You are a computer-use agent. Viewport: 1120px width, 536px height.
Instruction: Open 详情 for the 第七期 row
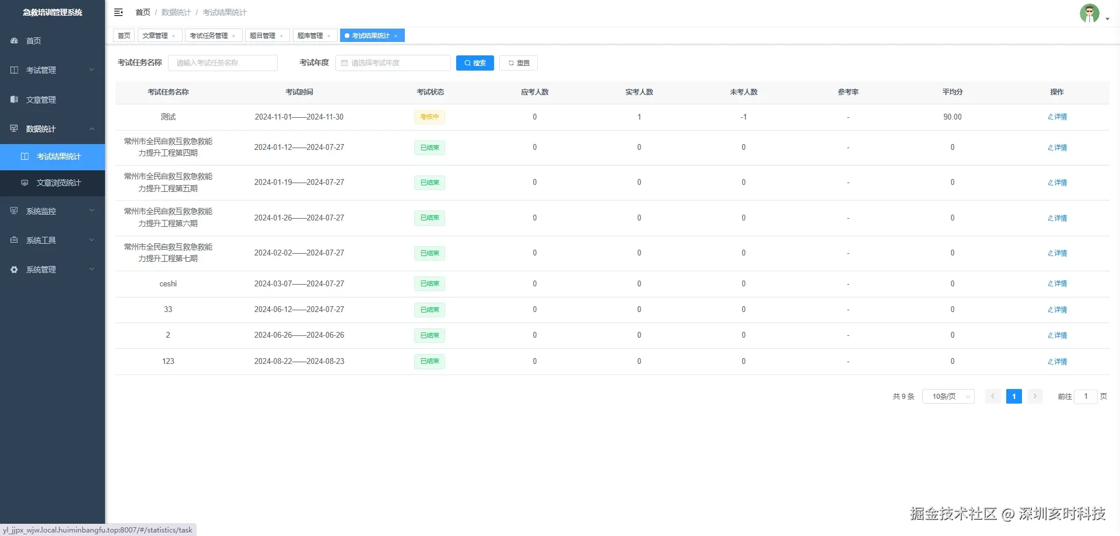[1057, 253]
